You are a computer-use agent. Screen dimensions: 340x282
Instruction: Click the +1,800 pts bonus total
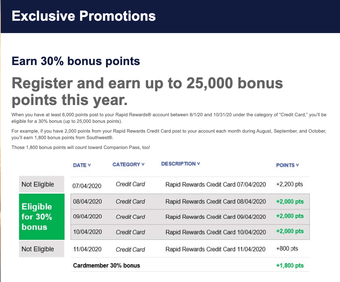290,266
